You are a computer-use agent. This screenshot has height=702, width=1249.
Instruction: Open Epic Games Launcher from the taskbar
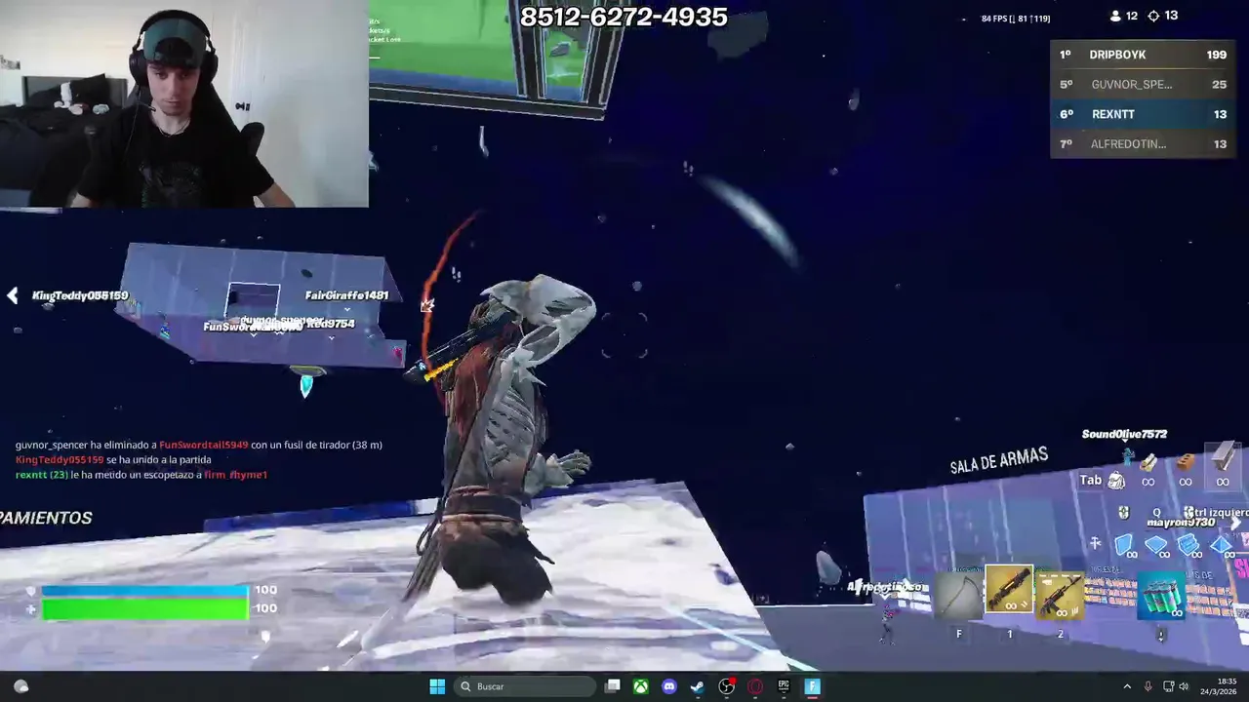tap(784, 686)
